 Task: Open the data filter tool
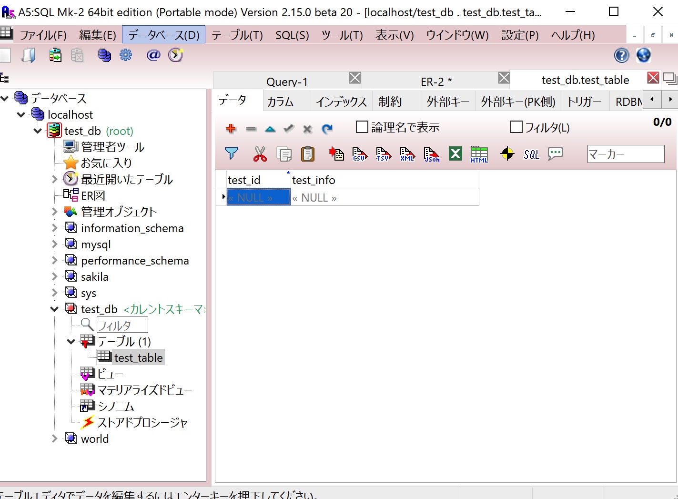[232, 153]
